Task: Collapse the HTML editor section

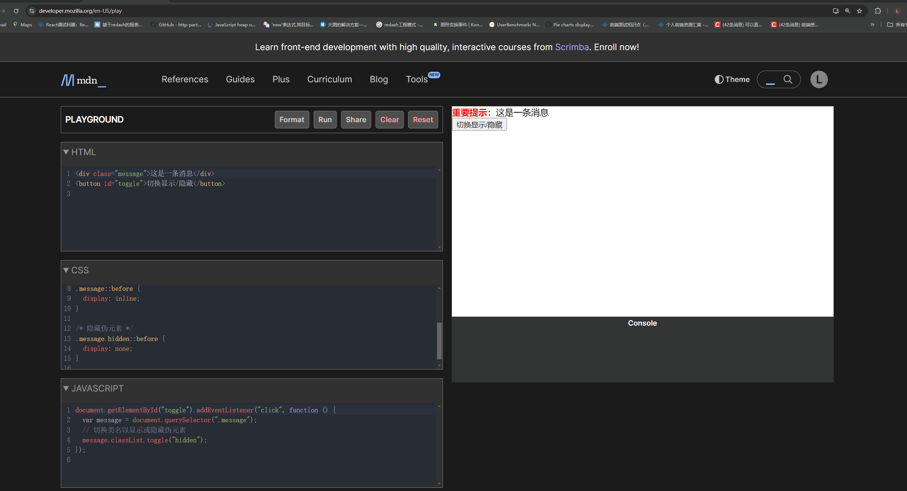Action: 66,152
